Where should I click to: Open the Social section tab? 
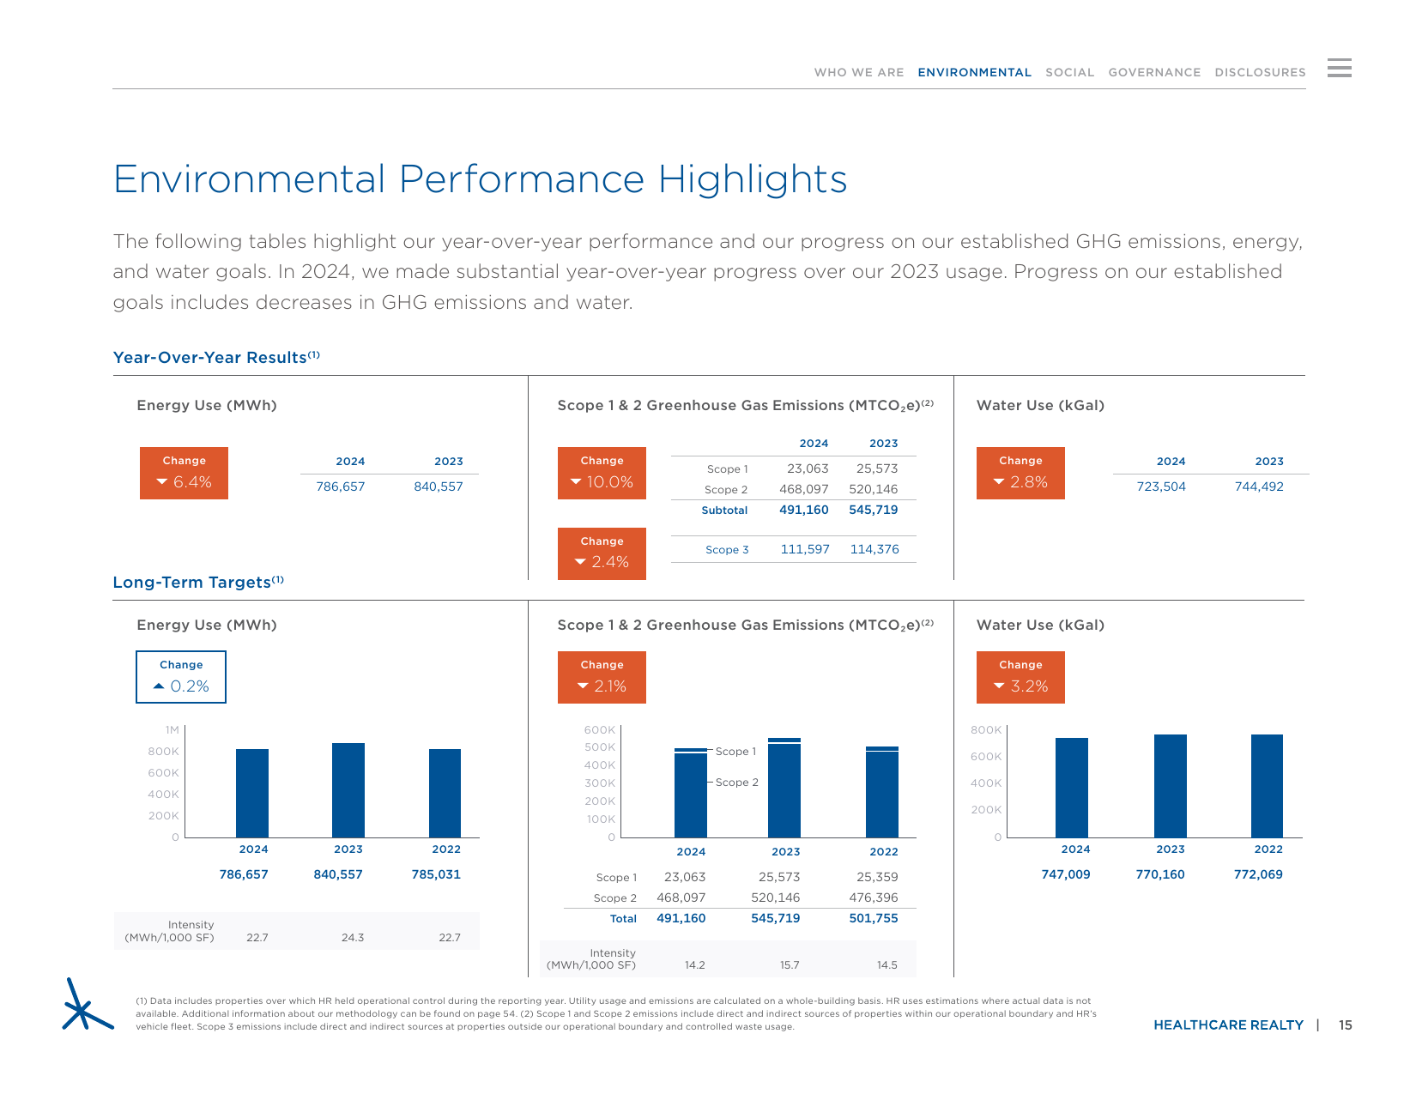(x=1070, y=73)
